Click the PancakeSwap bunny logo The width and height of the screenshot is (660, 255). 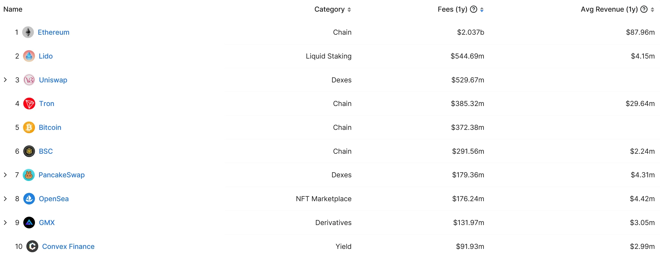point(29,175)
